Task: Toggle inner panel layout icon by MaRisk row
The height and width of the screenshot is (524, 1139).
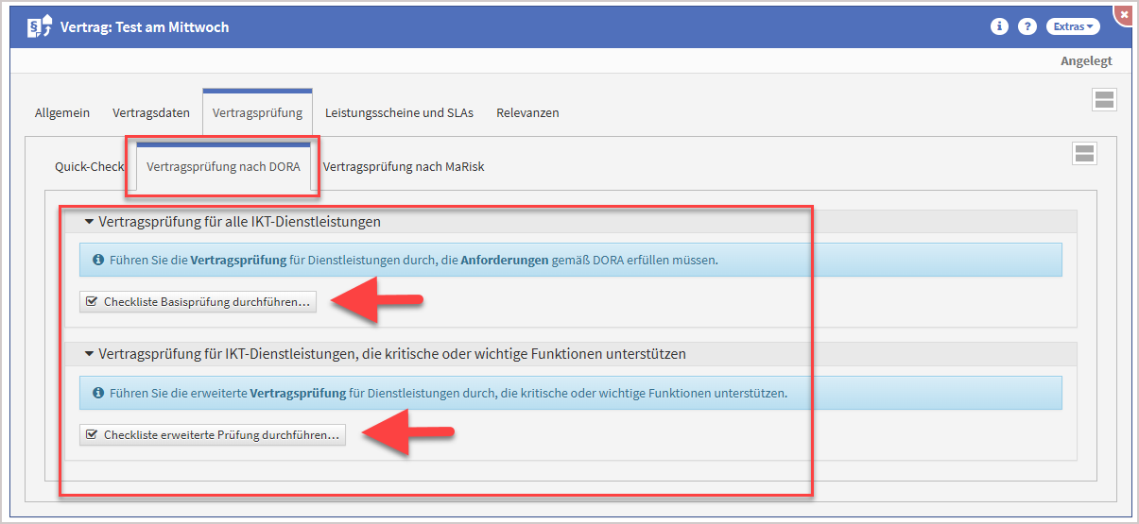Action: (1084, 154)
